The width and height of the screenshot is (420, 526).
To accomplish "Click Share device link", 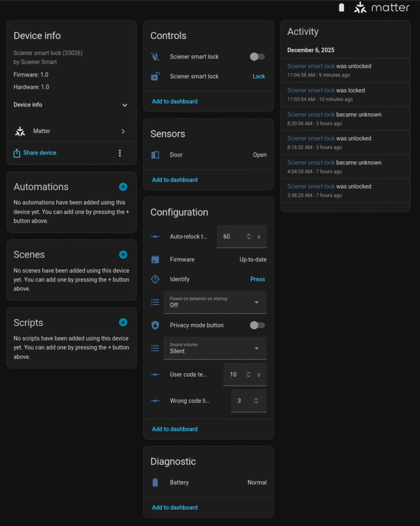I will click(x=40, y=153).
